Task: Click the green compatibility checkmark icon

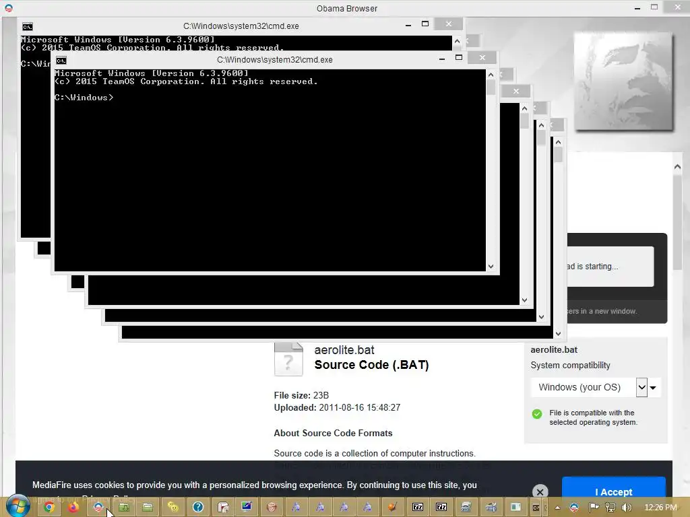Action: [x=537, y=414]
